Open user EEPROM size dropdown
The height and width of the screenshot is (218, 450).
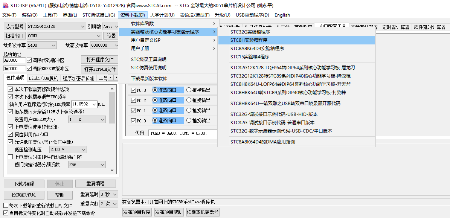pos(87,119)
